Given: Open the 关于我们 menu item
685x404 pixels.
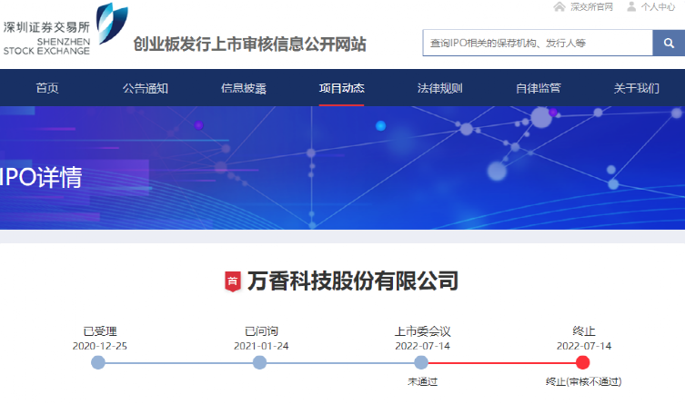Looking at the screenshot, I should click(x=637, y=88).
